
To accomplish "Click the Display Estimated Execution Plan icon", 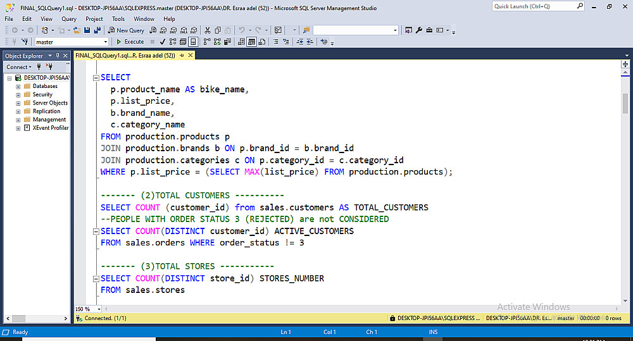I will (173, 42).
